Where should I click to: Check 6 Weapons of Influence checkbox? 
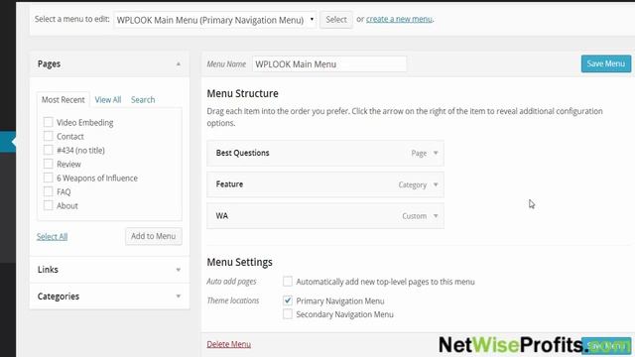tap(49, 178)
